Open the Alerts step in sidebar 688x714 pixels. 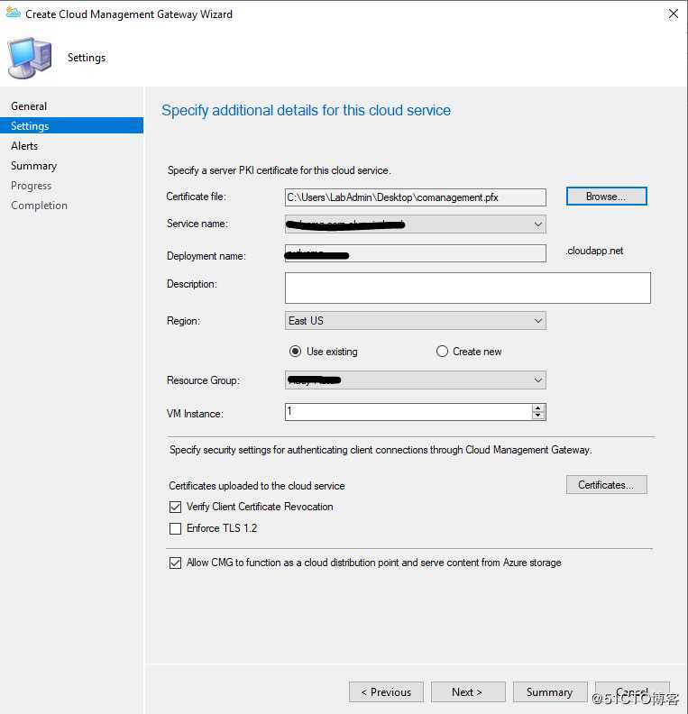(24, 146)
